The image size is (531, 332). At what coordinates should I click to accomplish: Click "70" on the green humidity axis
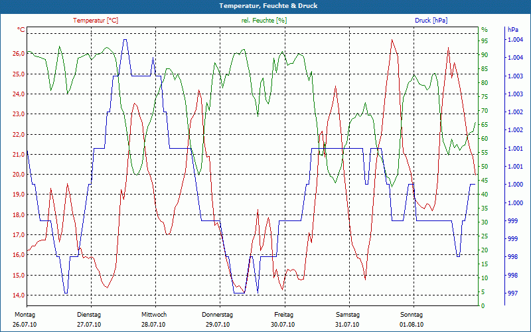(x=485, y=111)
